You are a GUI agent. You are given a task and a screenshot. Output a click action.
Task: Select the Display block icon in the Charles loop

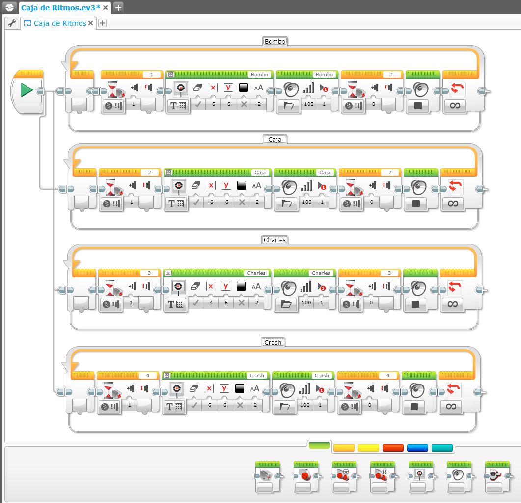click(178, 287)
